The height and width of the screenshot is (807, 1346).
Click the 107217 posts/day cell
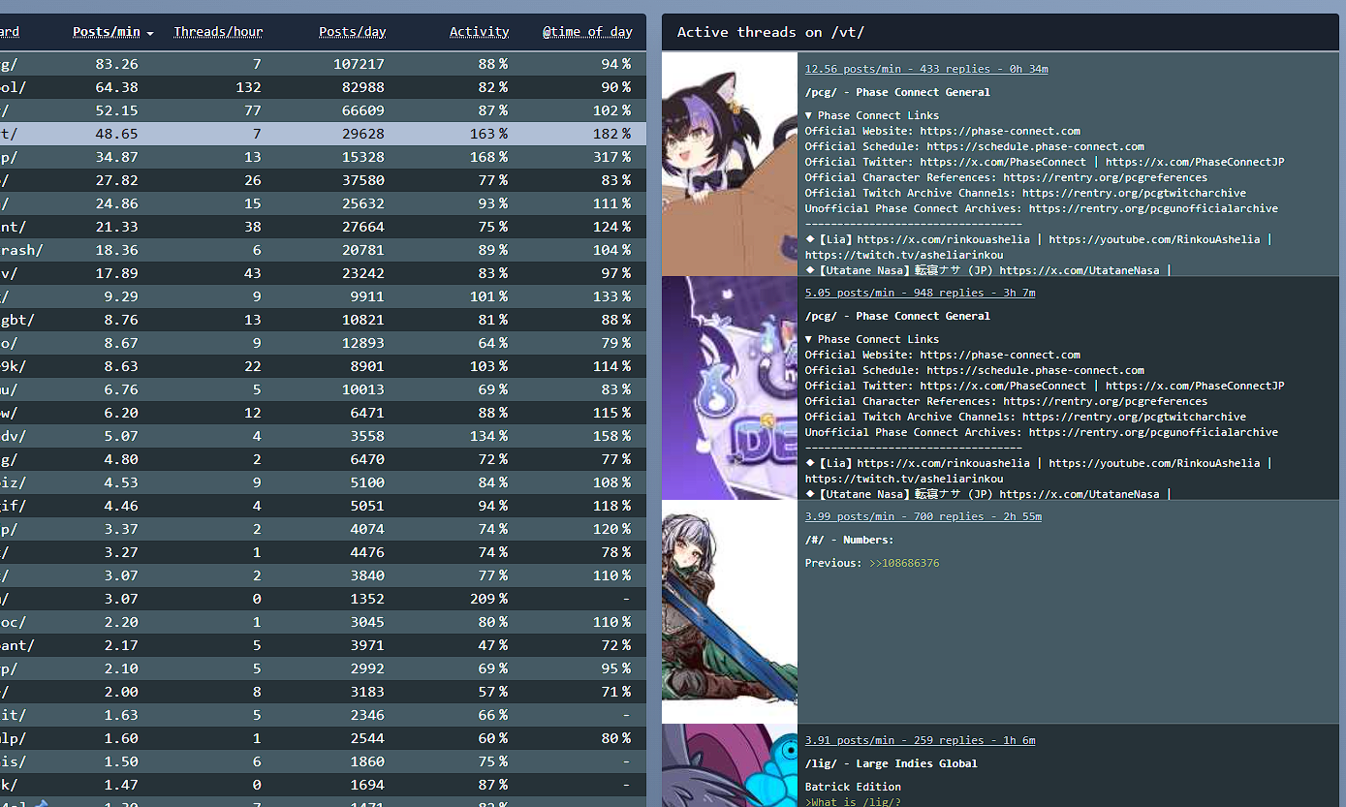pyautogui.click(x=359, y=64)
